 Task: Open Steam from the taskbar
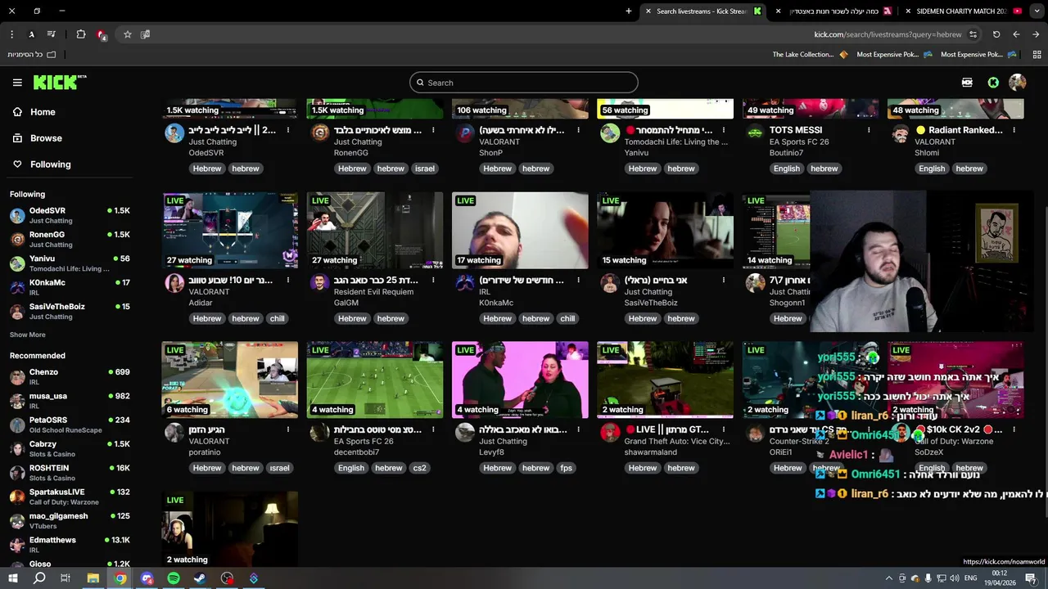(200, 578)
